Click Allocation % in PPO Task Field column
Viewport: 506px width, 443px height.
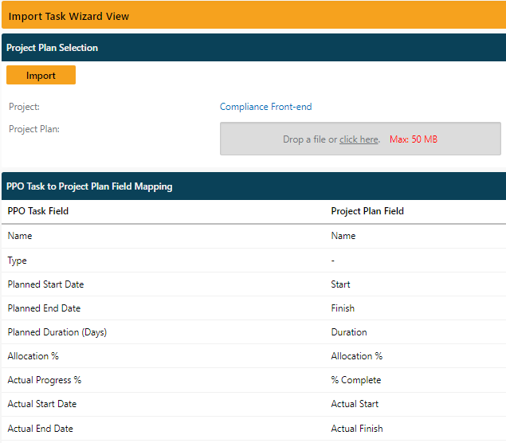(33, 356)
